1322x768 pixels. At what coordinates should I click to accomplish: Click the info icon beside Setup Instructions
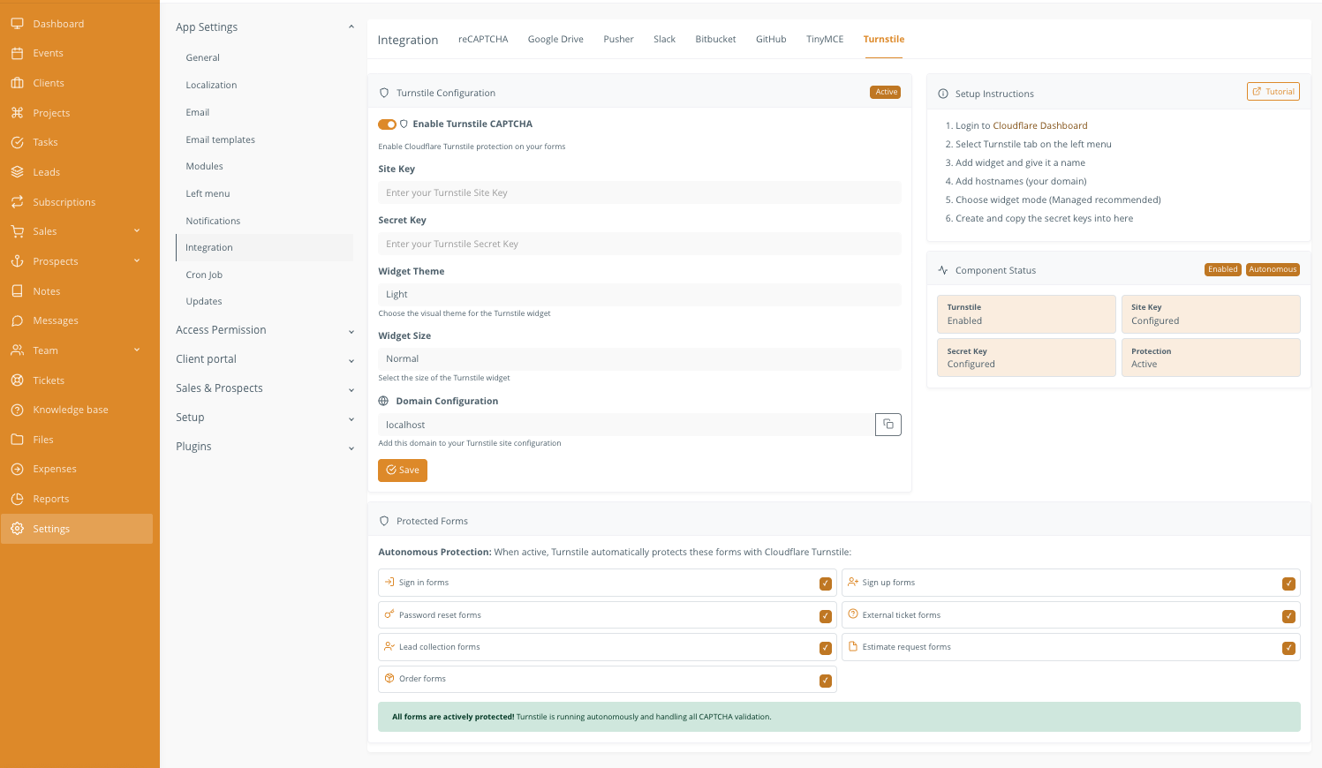tap(943, 93)
